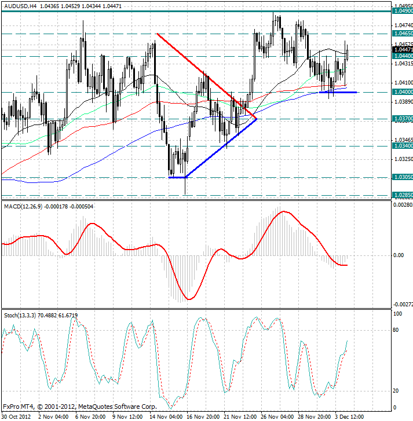Viewport: 413px width, 421px height.
Task: Click the Stochastic scale value 100
Action: tap(397, 314)
